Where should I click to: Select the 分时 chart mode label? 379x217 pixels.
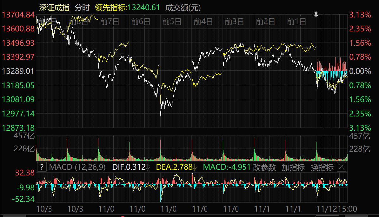tap(82, 8)
